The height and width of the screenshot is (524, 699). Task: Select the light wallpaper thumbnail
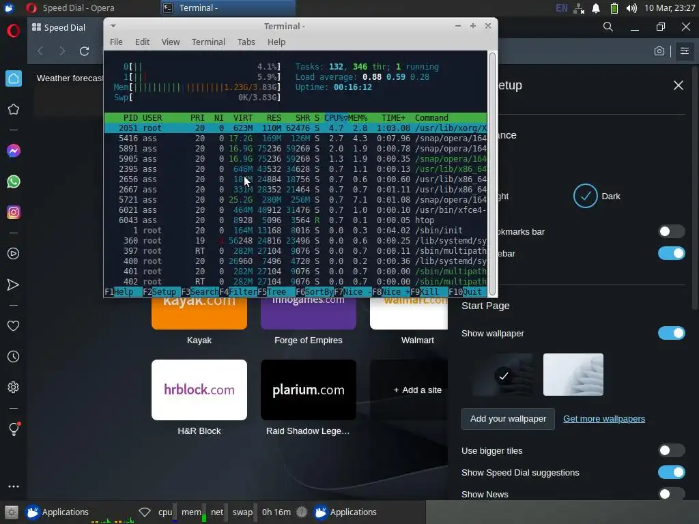click(573, 375)
